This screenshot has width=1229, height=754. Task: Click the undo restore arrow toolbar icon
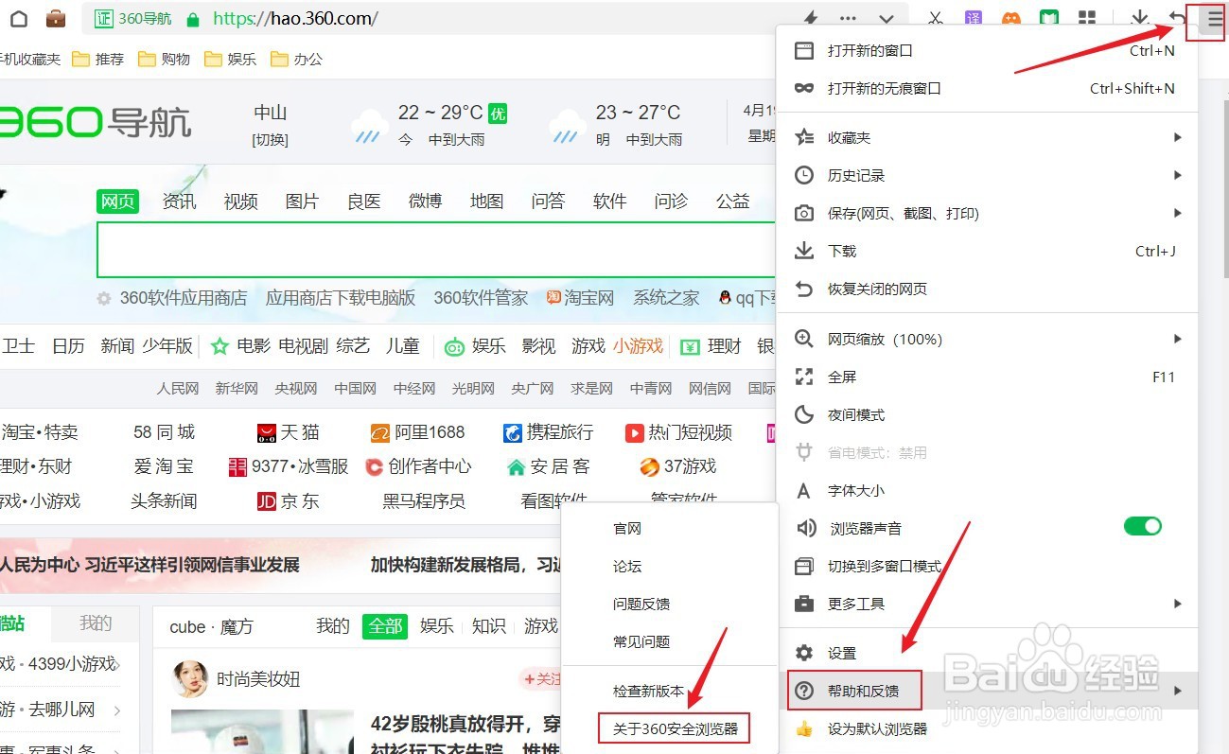tap(1178, 19)
